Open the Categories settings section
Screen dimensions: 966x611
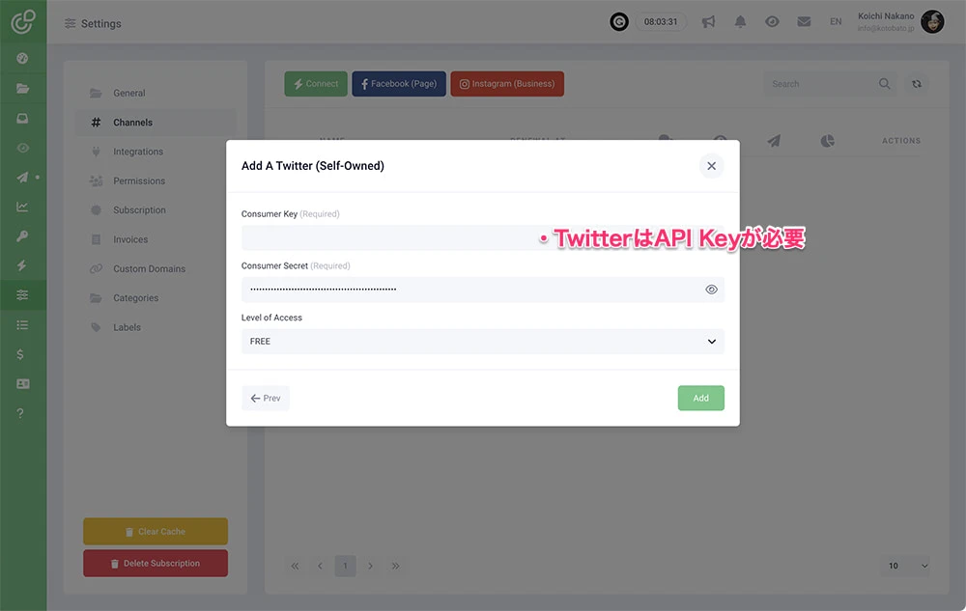click(156, 298)
